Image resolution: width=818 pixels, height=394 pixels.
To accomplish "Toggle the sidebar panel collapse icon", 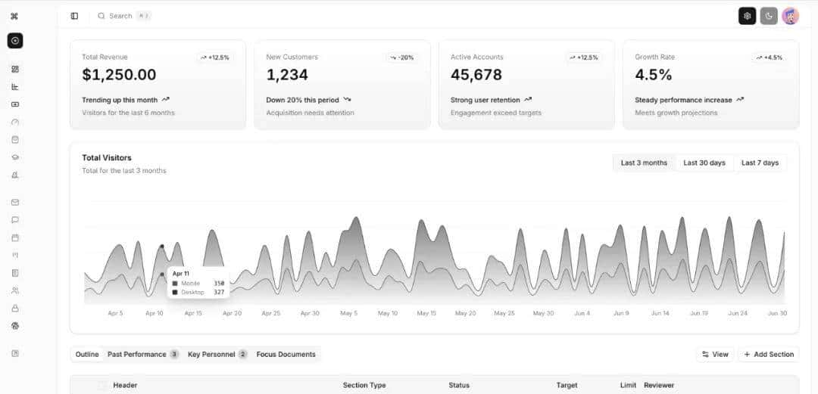I will click(74, 16).
